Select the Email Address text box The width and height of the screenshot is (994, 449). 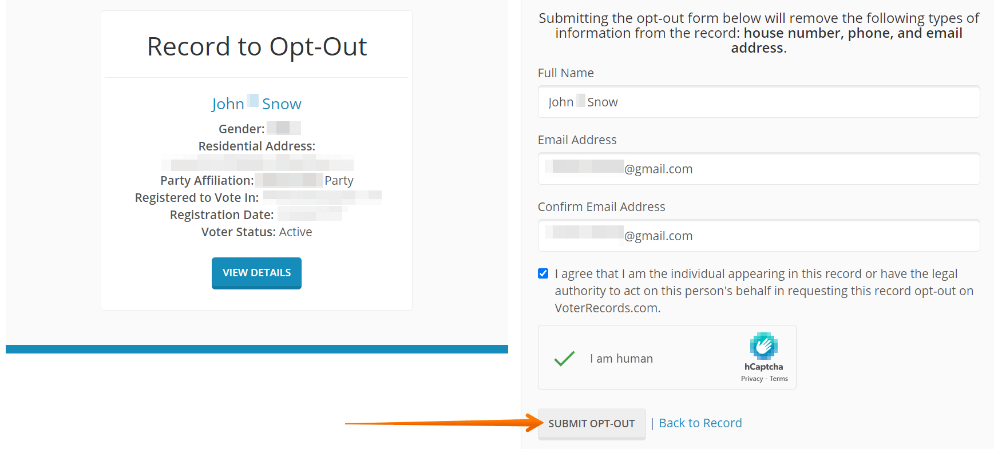(x=758, y=169)
